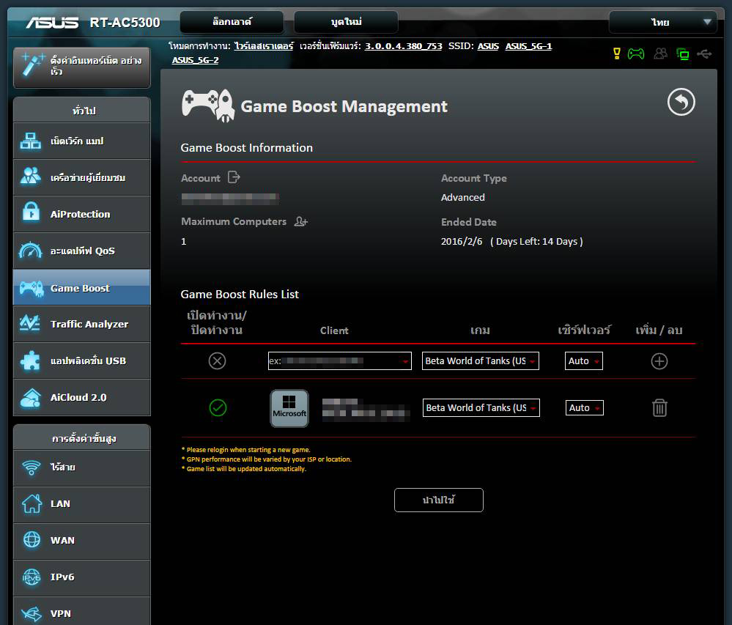The width and height of the screenshot is (732, 625).
Task: Open the VPN settings menu item
Action: [x=81, y=613]
